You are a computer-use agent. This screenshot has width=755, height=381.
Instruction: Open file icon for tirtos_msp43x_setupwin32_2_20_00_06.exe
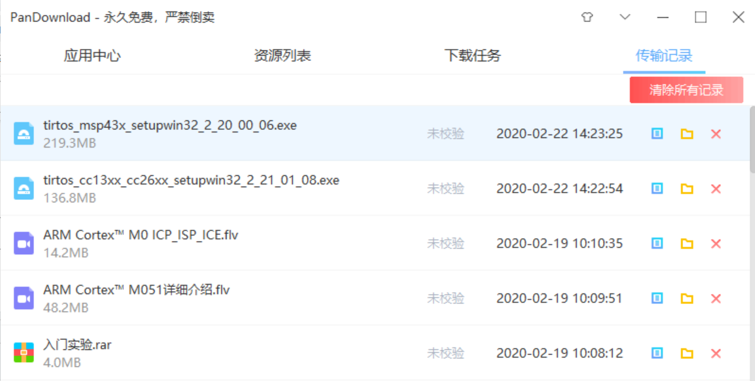[x=657, y=134]
